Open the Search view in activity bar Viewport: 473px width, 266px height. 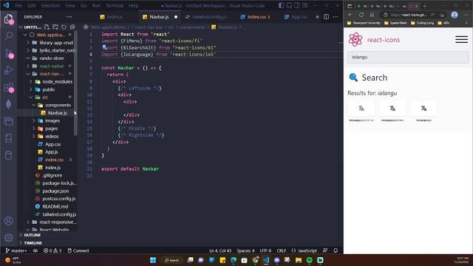point(8,36)
